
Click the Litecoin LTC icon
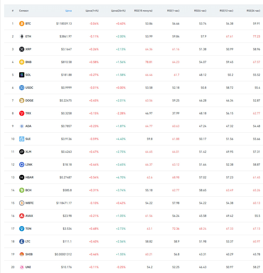(x=22, y=241)
